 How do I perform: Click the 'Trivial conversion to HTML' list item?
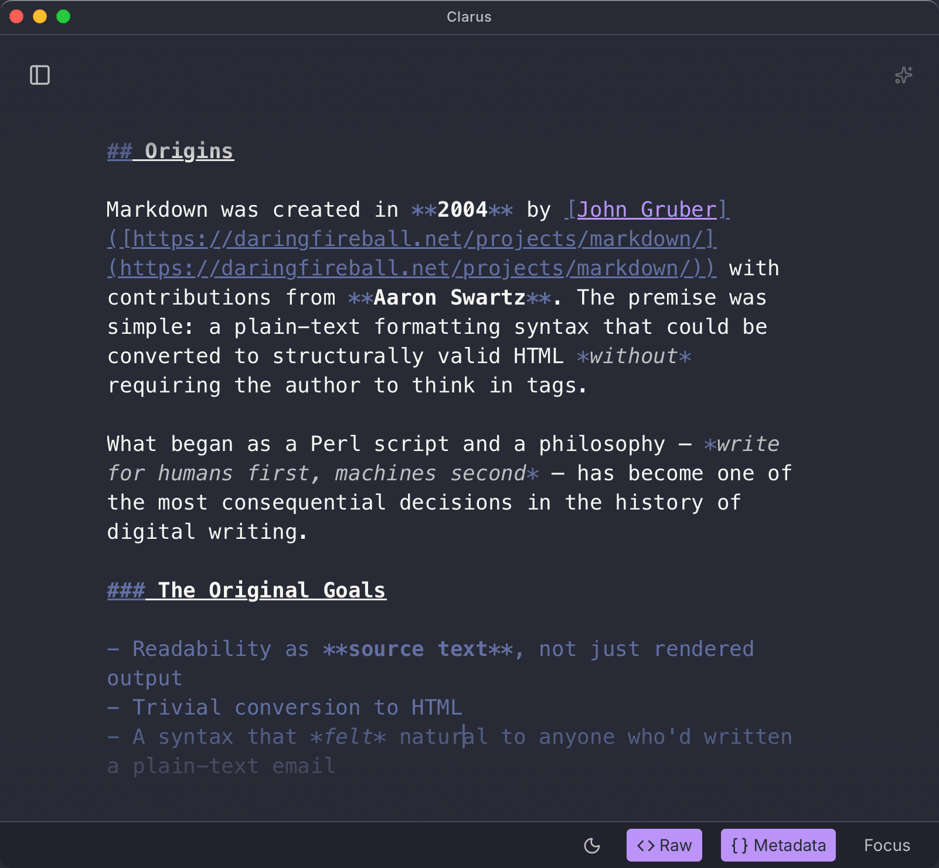(285, 708)
